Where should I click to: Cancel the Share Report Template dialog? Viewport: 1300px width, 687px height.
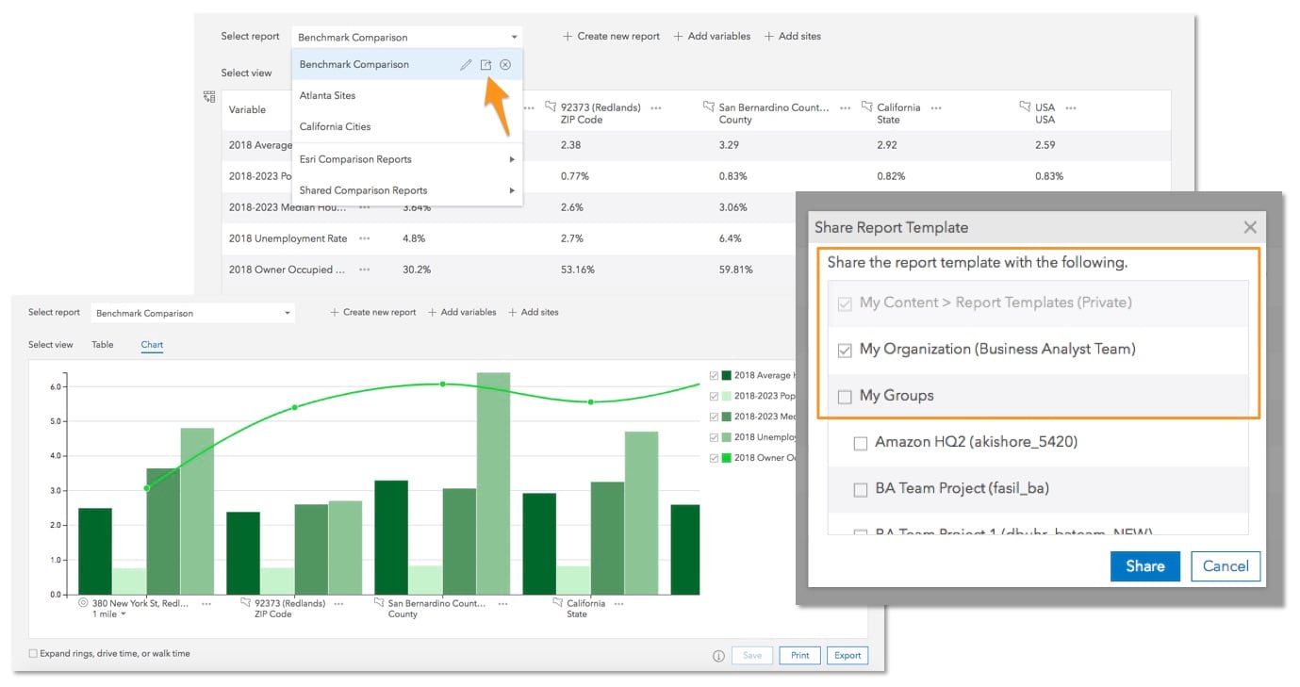(1226, 566)
